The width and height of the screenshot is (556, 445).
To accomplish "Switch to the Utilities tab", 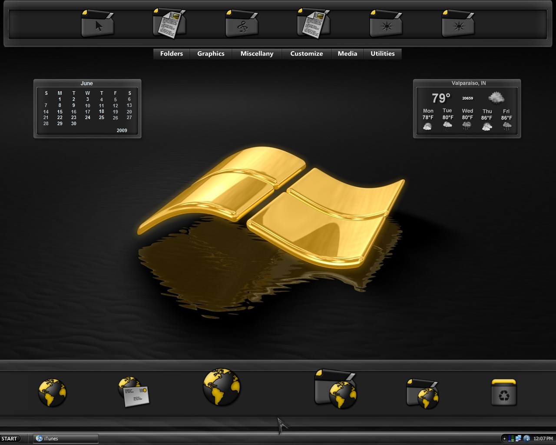I will coord(383,53).
